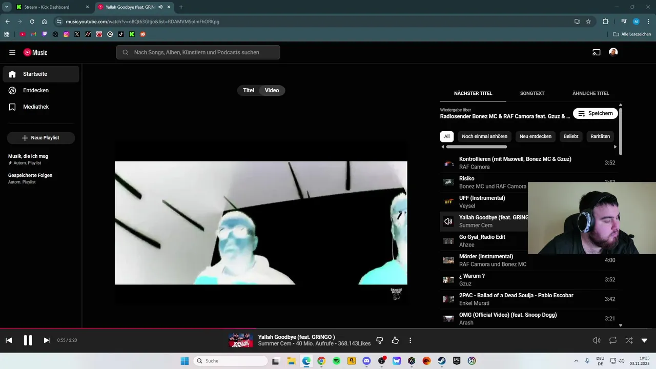This screenshot has width=656, height=369.
Task: Play Mörder (instrumental) from queue
Action: point(528,260)
